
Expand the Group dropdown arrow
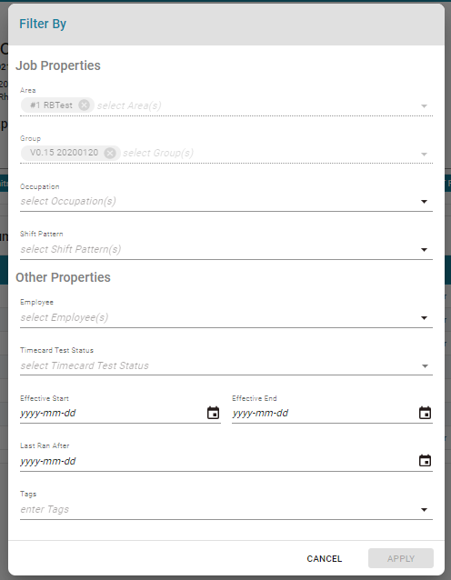click(x=425, y=155)
